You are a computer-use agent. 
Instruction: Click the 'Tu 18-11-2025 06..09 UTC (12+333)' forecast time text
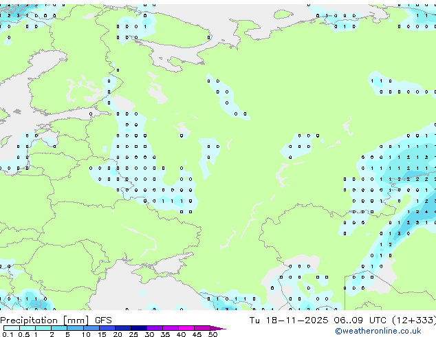click(x=342, y=320)
